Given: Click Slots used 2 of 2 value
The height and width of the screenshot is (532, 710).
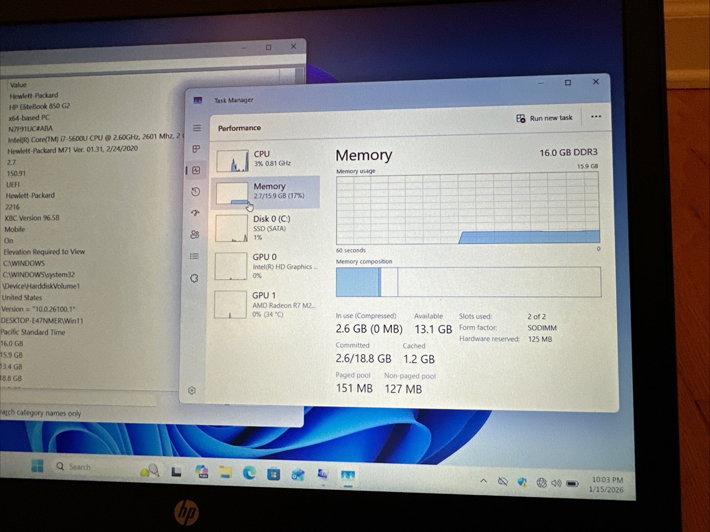Looking at the screenshot, I should [x=536, y=316].
